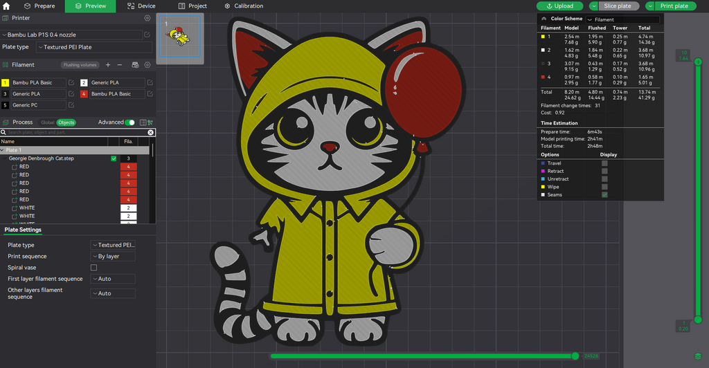Edit filament 1 Bambu PLA Basic preset
The width and height of the screenshot is (709, 368).
coord(71,82)
